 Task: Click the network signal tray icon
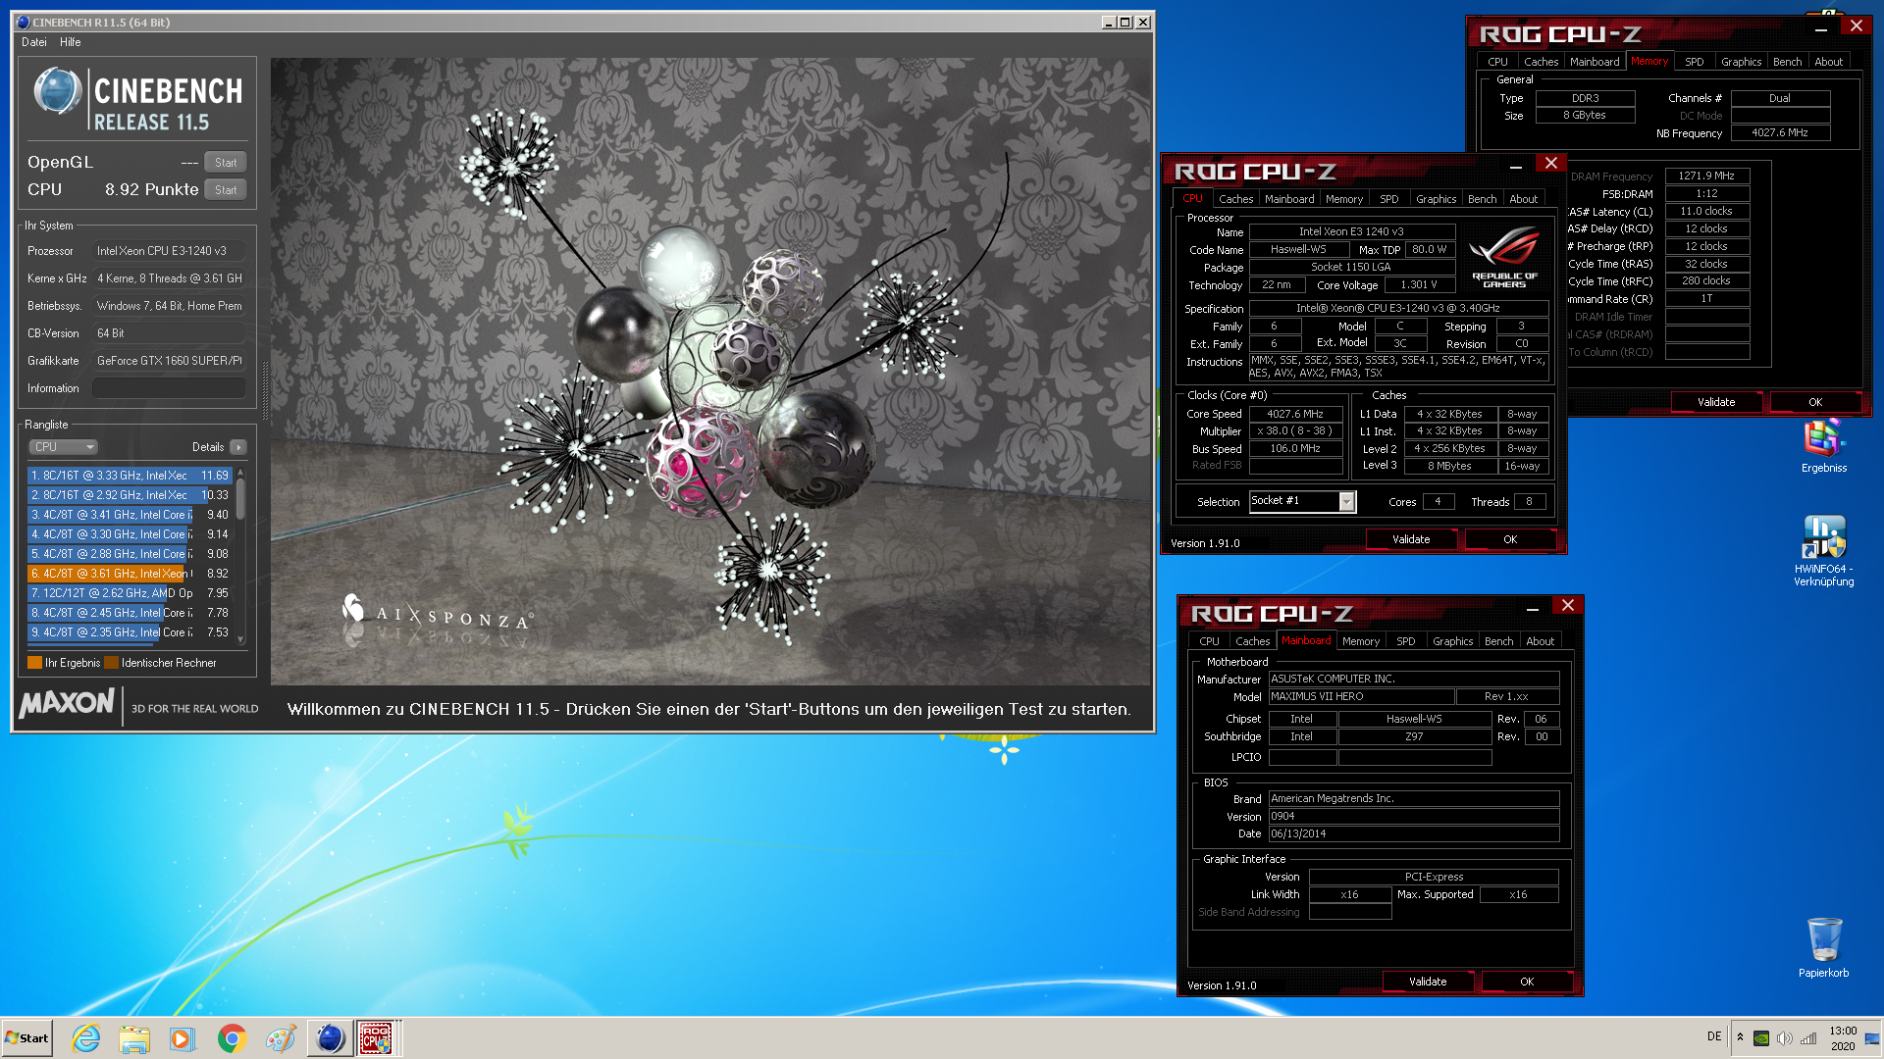coord(1807,1038)
